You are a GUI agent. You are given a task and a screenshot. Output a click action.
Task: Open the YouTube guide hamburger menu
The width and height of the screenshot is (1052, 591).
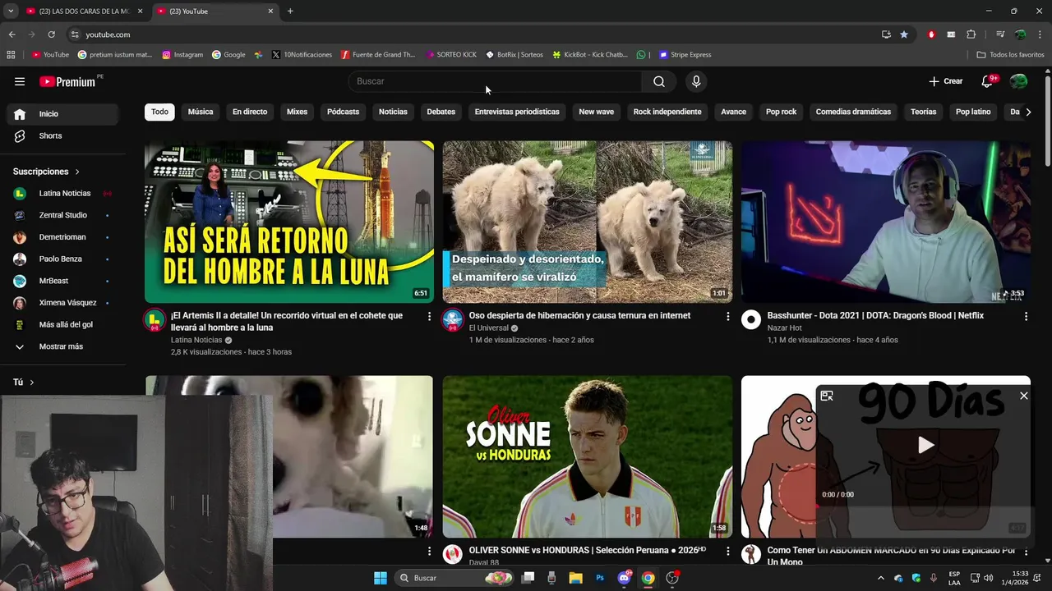coord(20,81)
